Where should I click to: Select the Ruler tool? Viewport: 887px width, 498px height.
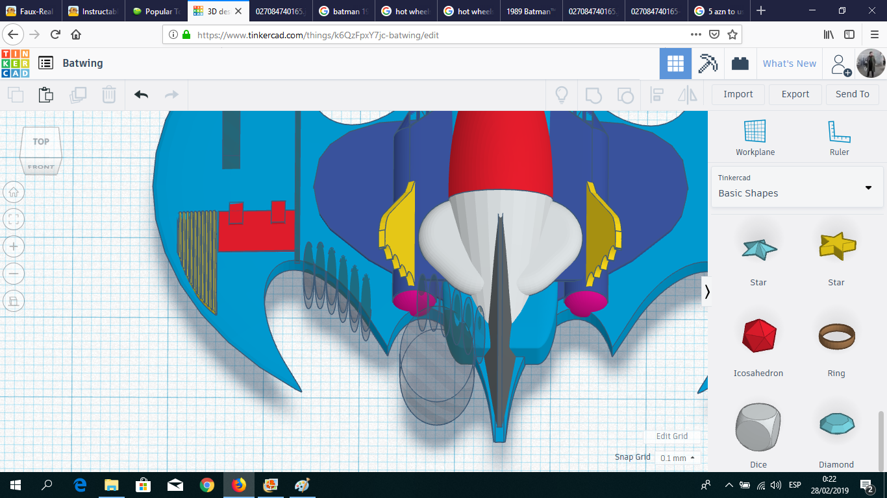839,138
